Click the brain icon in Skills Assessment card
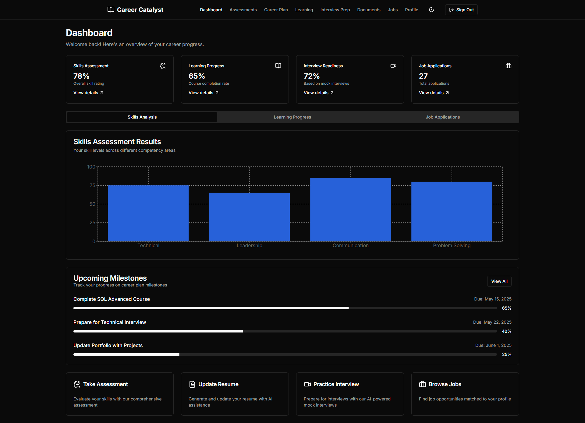Screen dimensions: 585x423 pos(163,66)
